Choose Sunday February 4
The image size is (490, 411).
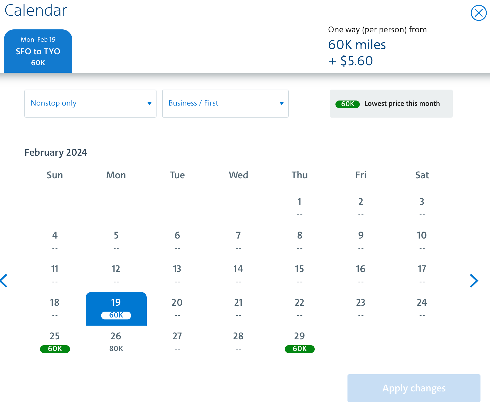pyautogui.click(x=55, y=241)
